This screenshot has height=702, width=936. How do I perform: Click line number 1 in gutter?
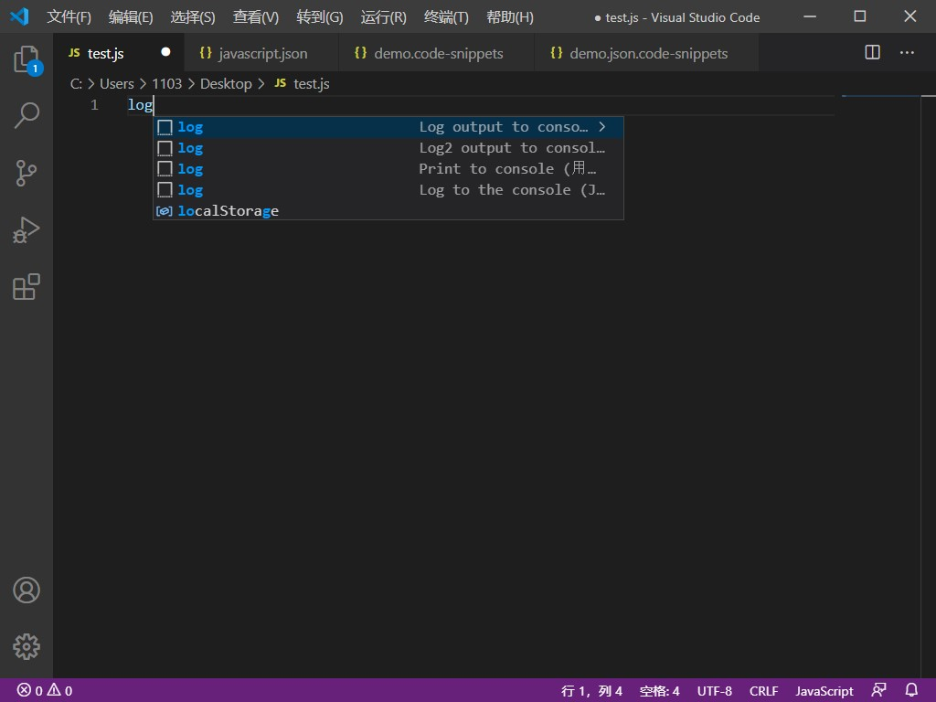tap(94, 105)
